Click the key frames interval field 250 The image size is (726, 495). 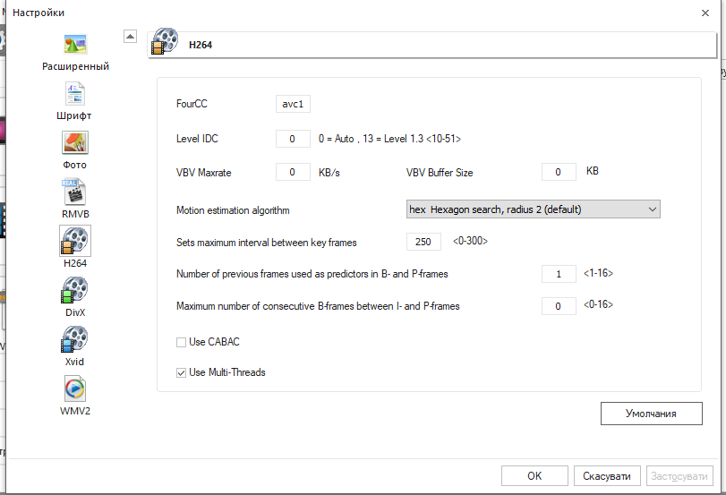pyautogui.click(x=423, y=242)
